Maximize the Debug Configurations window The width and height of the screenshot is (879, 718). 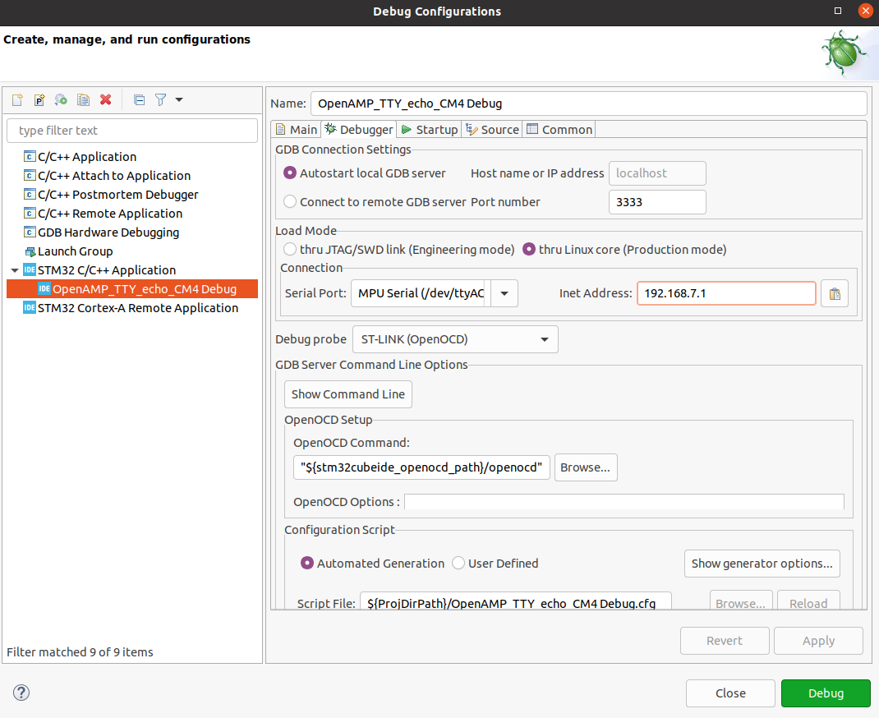[838, 11]
